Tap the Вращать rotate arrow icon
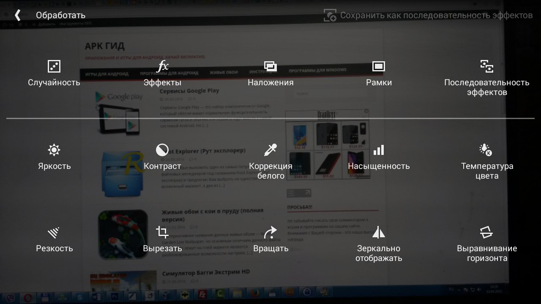Viewport: 541px width, 304px height. point(270,232)
